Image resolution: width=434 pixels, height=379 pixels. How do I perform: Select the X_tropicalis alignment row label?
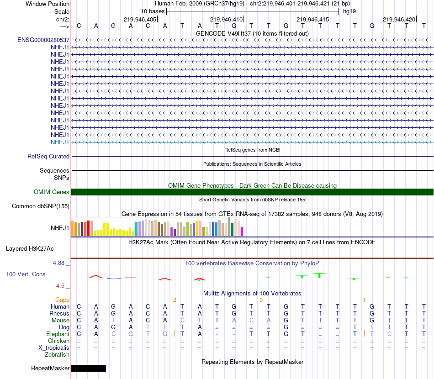54,348
